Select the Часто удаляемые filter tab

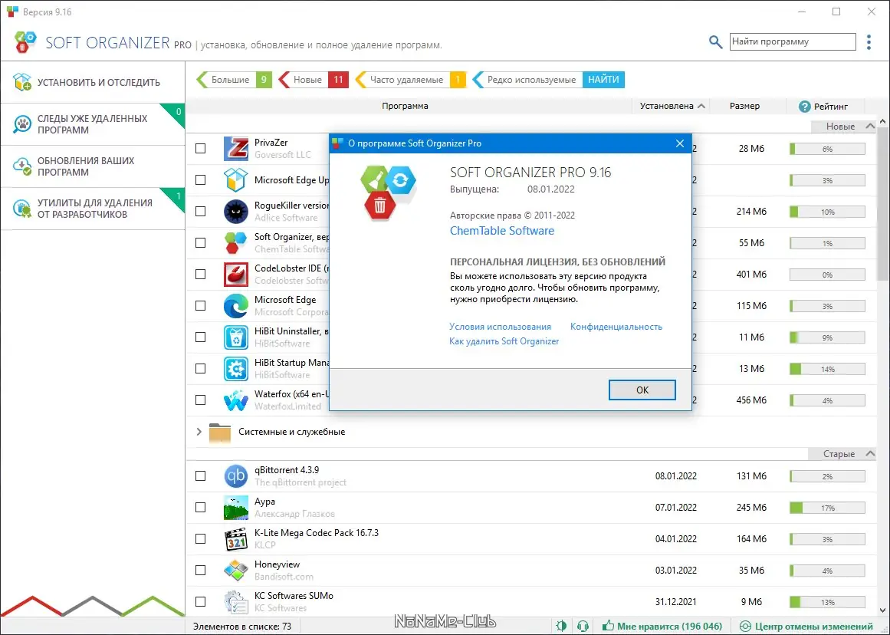pyautogui.click(x=410, y=80)
